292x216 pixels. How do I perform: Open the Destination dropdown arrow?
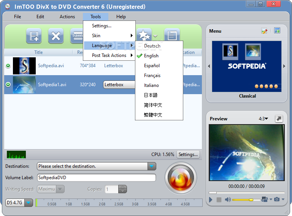click(152, 166)
